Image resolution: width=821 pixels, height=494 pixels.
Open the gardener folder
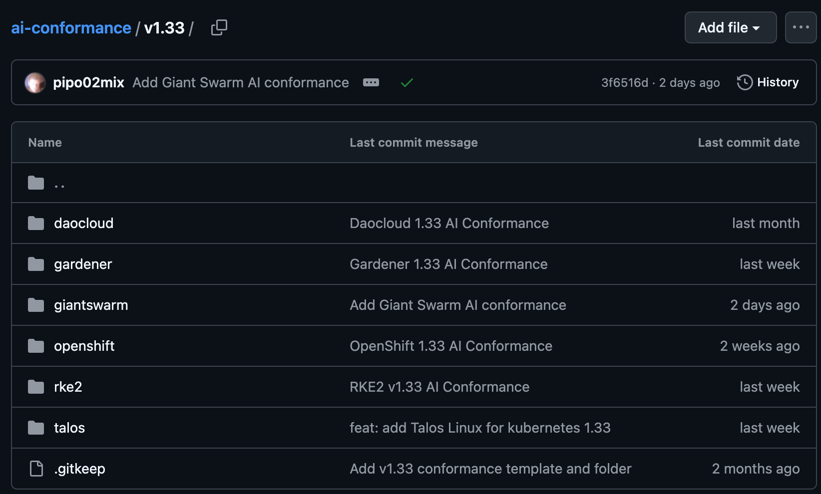(83, 264)
